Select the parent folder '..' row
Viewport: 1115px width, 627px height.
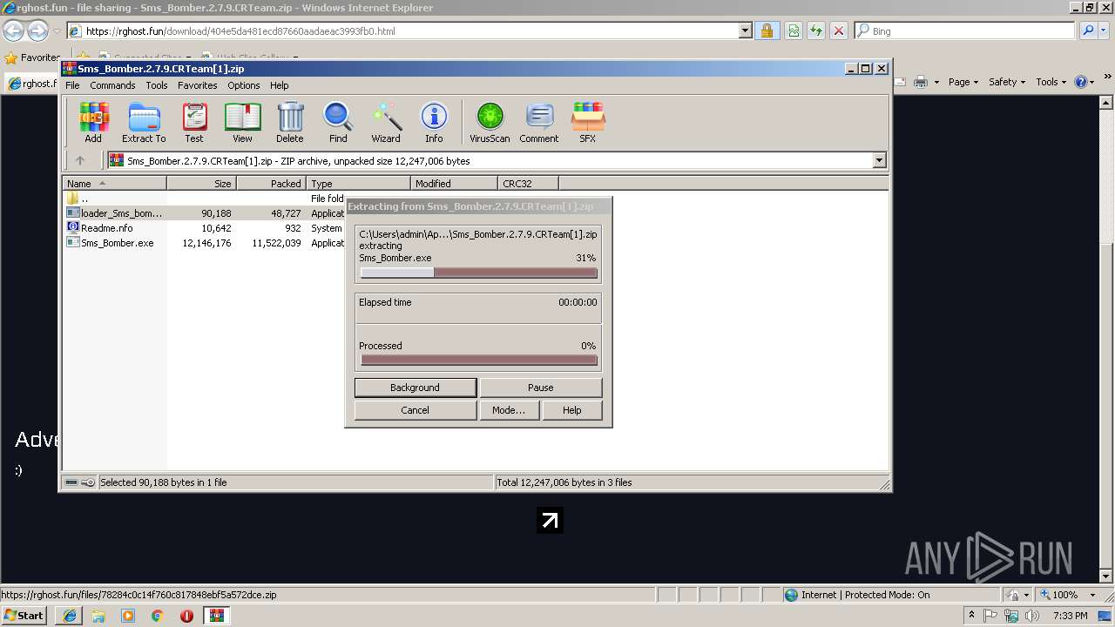tap(205, 199)
